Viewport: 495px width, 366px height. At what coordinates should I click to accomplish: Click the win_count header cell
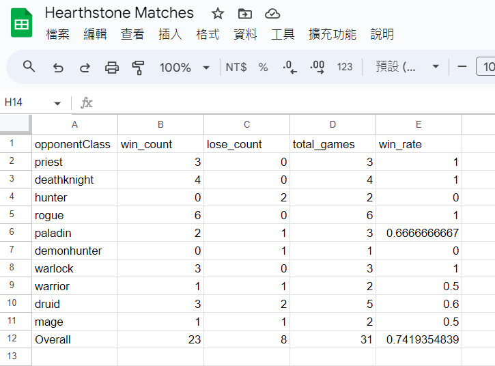tap(160, 144)
